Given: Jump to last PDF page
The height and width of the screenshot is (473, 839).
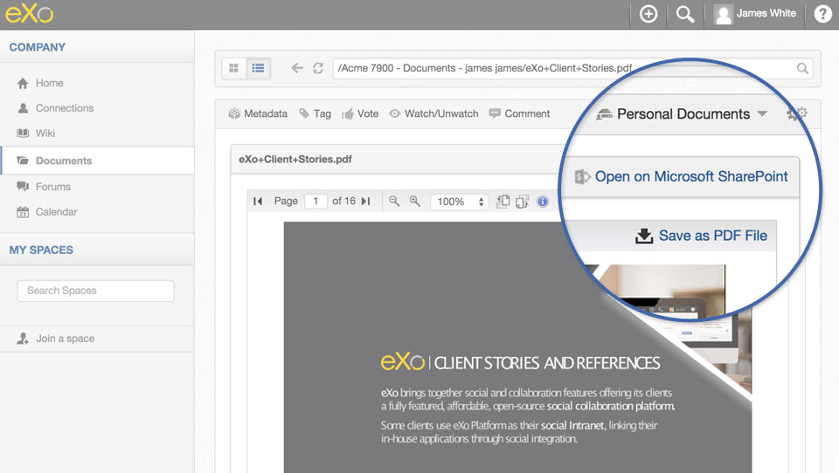Looking at the screenshot, I should coord(366,201).
